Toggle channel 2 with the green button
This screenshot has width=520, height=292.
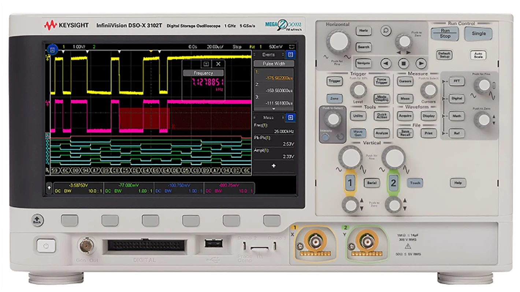[393, 183]
